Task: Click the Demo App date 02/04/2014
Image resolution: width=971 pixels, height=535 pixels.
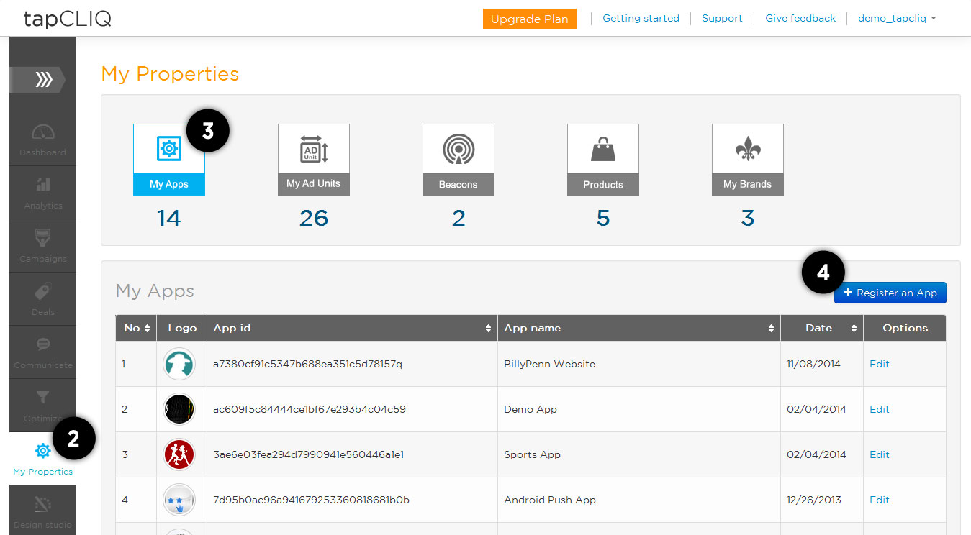Action: pyautogui.click(x=816, y=409)
